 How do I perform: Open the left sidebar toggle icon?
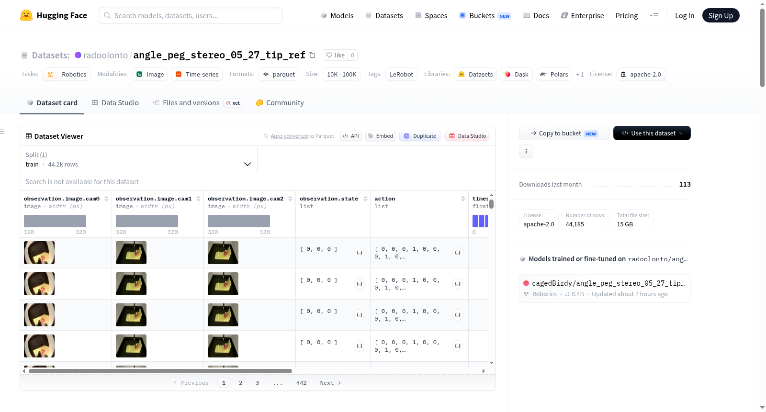point(2,132)
